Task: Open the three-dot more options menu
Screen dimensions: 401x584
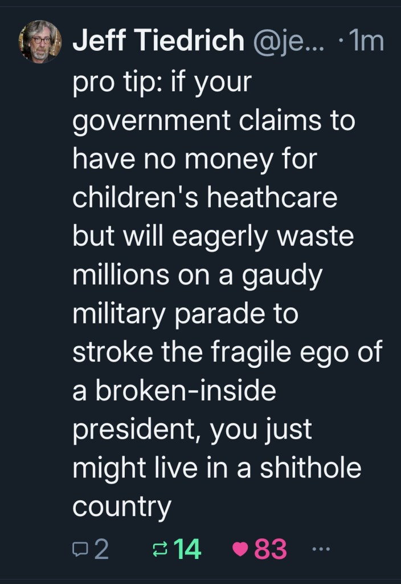Action: coord(321,549)
